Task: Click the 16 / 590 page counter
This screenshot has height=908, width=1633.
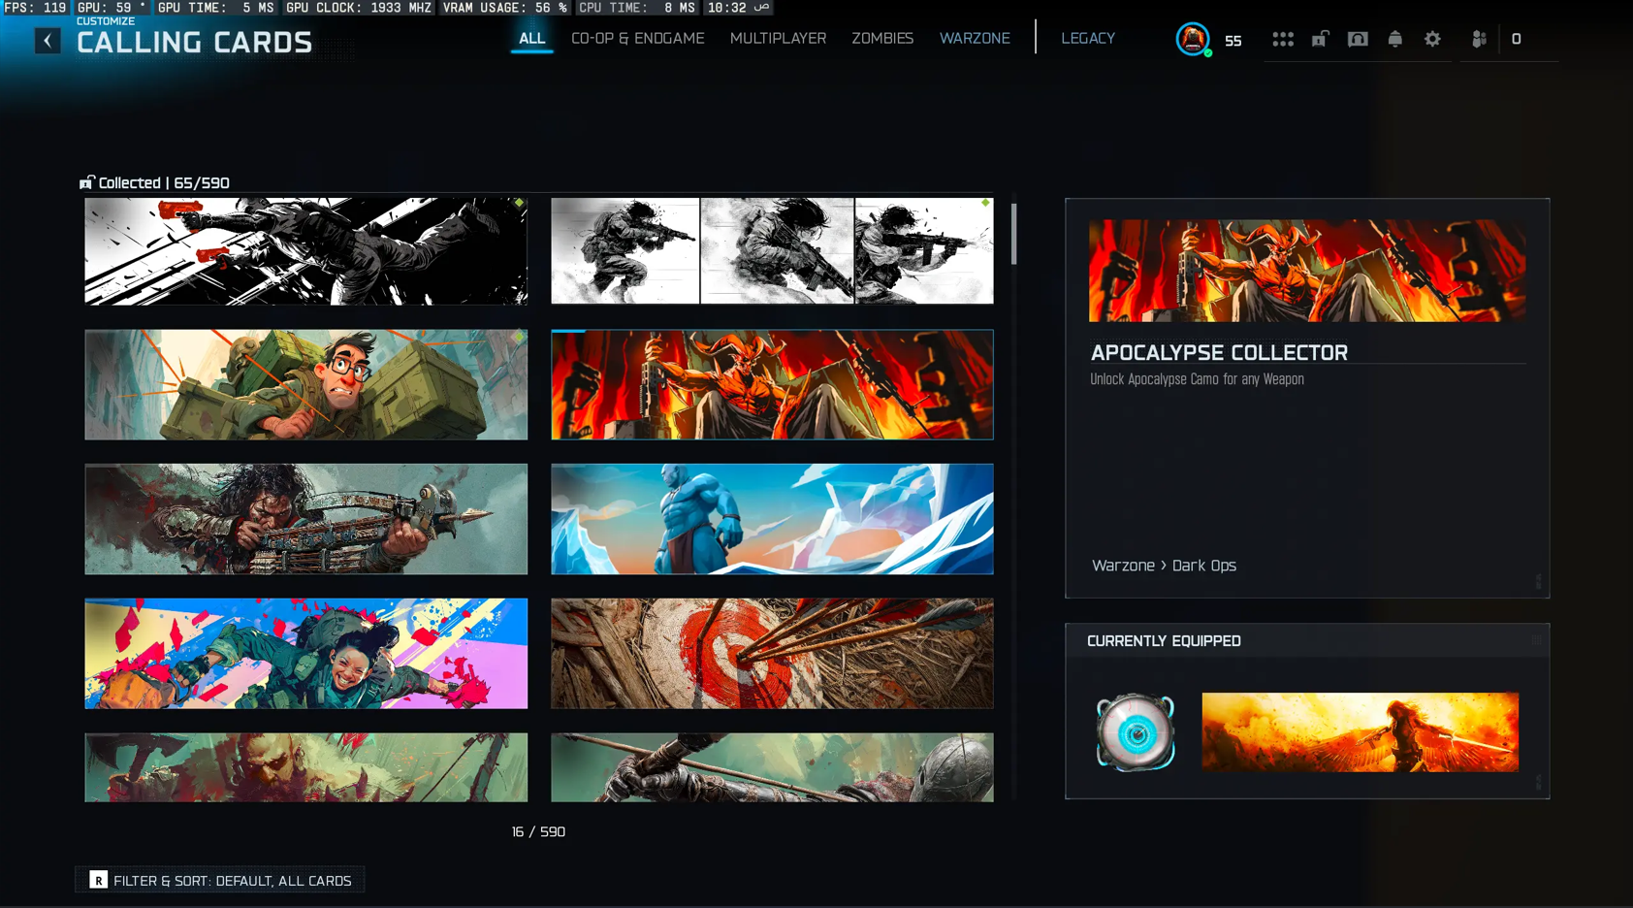Action: [x=538, y=831]
